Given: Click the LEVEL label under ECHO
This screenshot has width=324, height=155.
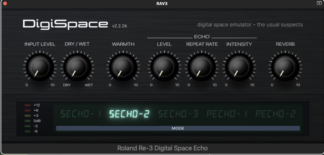Looking at the screenshot, I should [x=164, y=44].
